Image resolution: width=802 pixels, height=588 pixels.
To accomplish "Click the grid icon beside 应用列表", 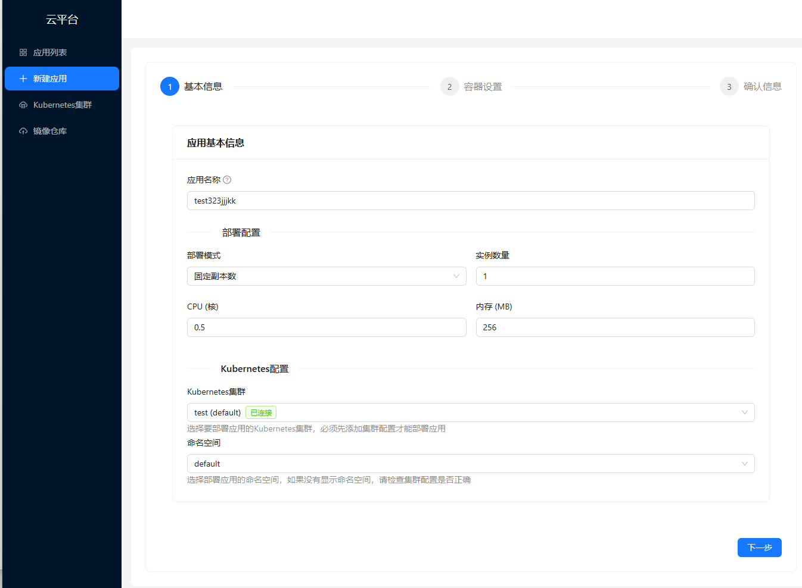I will pos(23,52).
